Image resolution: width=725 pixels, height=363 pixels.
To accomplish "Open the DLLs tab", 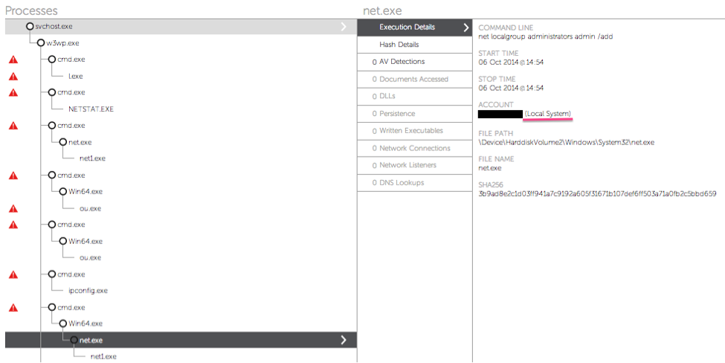I will click(x=415, y=96).
